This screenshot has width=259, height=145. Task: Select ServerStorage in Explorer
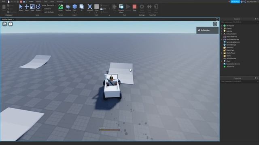point(231,45)
